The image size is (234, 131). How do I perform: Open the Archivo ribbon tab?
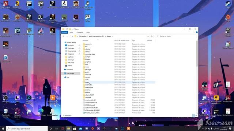click(x=65, y=32)
